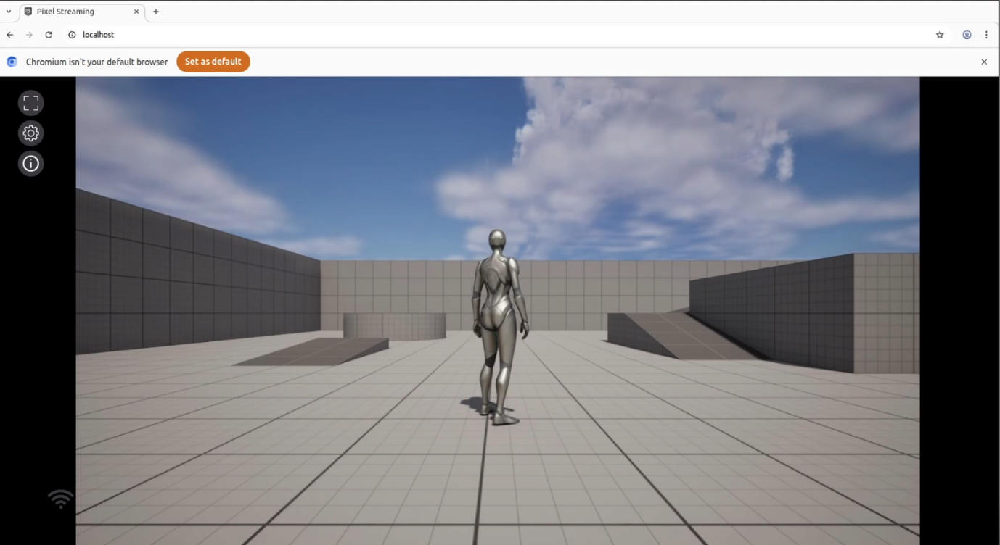The height and width of the screenshot is (545, 1000).
Task: Open the Chromium three-dot menu
Action: pos(986,35)
